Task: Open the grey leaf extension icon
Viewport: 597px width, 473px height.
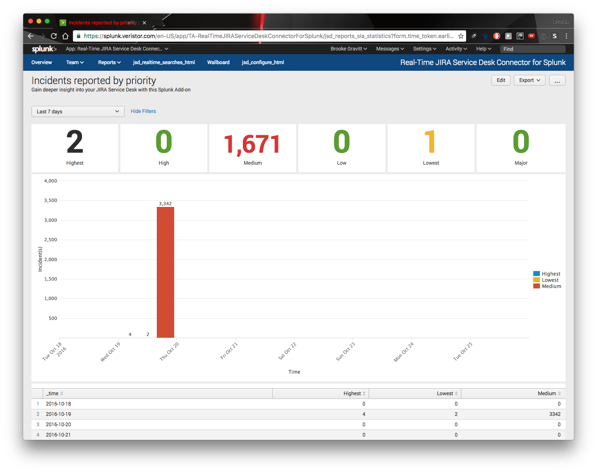Action: click(508, 36)
